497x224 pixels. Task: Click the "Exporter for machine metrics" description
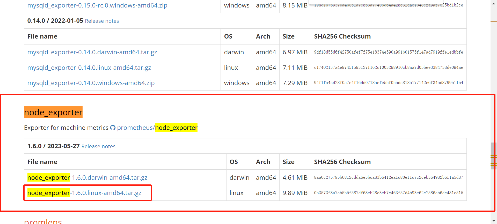tap(66, 128)
